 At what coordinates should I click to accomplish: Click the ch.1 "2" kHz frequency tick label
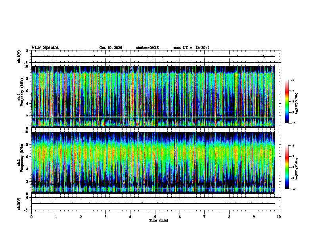28,116
